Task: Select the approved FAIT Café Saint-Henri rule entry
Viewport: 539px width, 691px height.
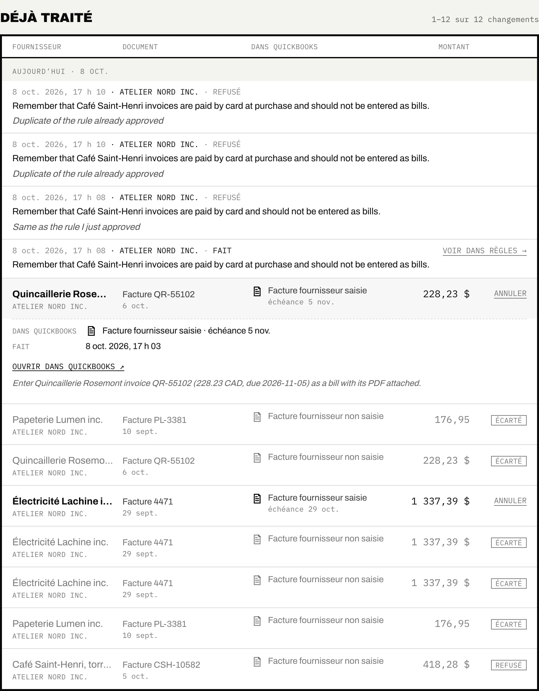Action: [269, 259]
